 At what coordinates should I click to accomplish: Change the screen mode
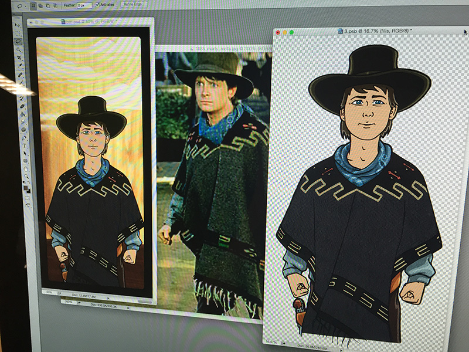point(28,205)
